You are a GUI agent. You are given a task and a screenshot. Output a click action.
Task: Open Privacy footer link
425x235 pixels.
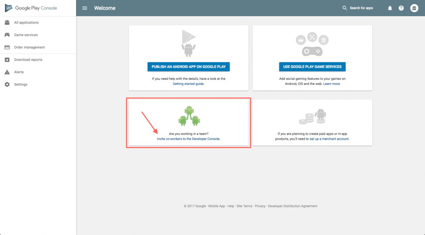pyautogui.click(x=260, y=206)
